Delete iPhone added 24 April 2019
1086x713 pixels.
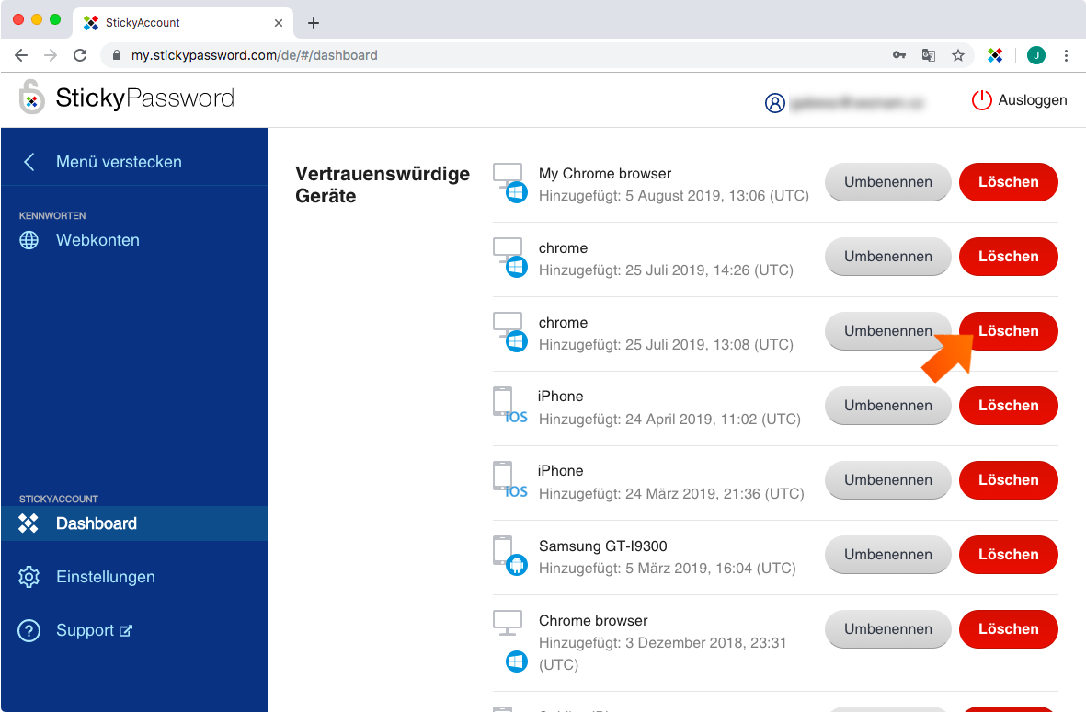tap(1009, 406)
